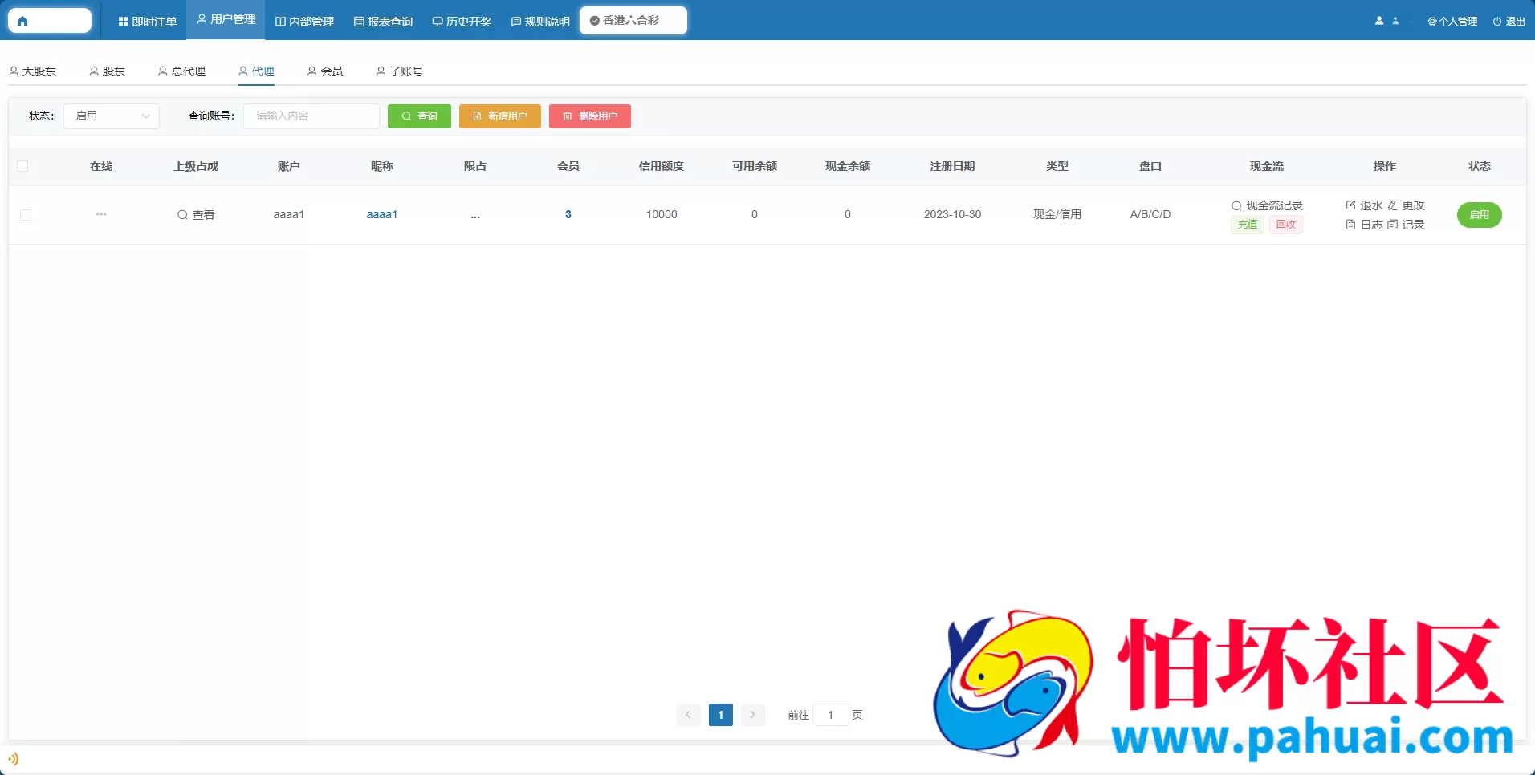Viewport: 1535px width, 775px height.
Task: Click the 注册日期 column header
Action: pyautogui.click(x=952, y=166)
